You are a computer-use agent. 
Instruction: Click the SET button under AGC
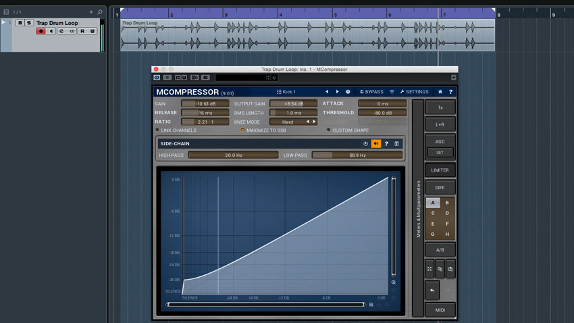(x=440, y=153)
